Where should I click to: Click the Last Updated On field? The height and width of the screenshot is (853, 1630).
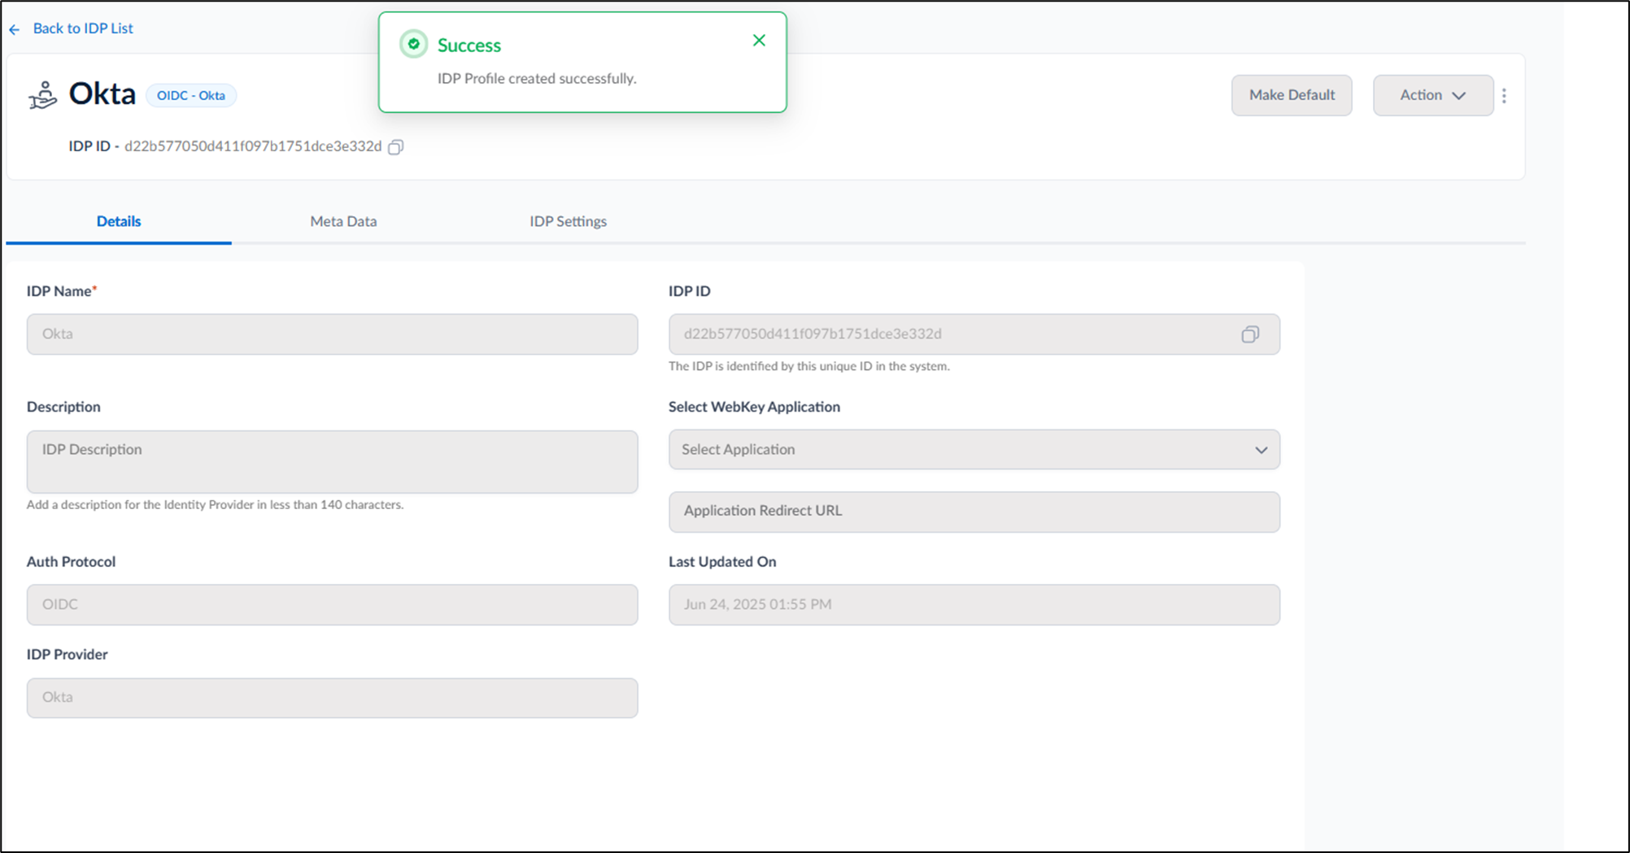click(974, 604)
